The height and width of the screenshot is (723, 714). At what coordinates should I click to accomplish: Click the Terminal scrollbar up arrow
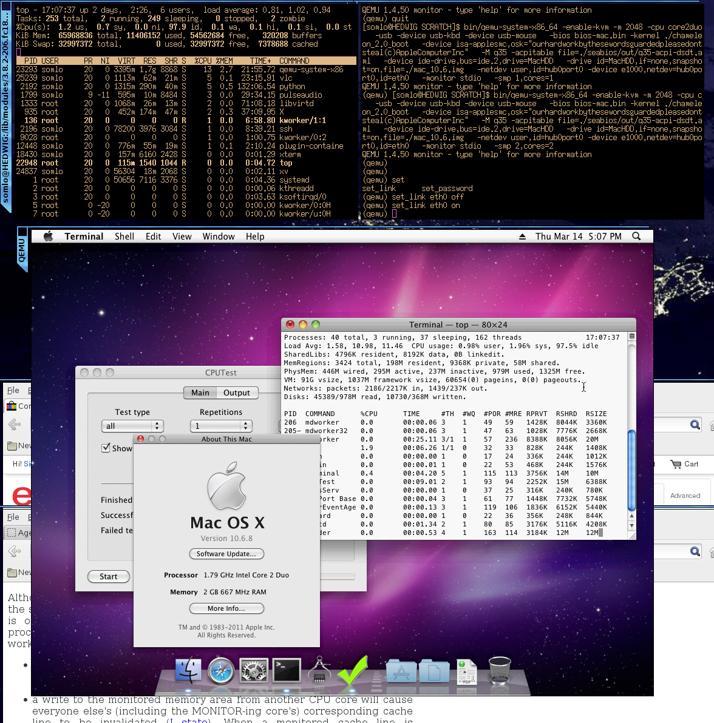[x=632, y=516]
